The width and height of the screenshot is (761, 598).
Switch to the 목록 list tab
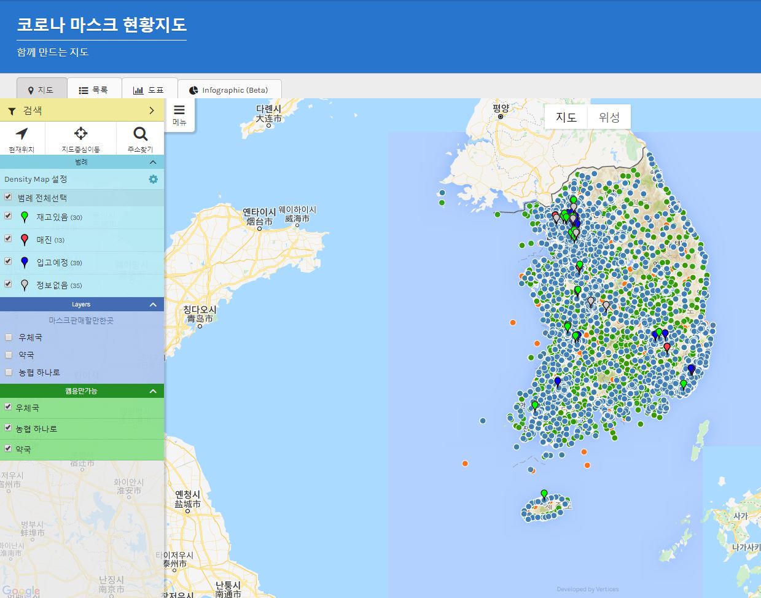click(x=93, y=90)
